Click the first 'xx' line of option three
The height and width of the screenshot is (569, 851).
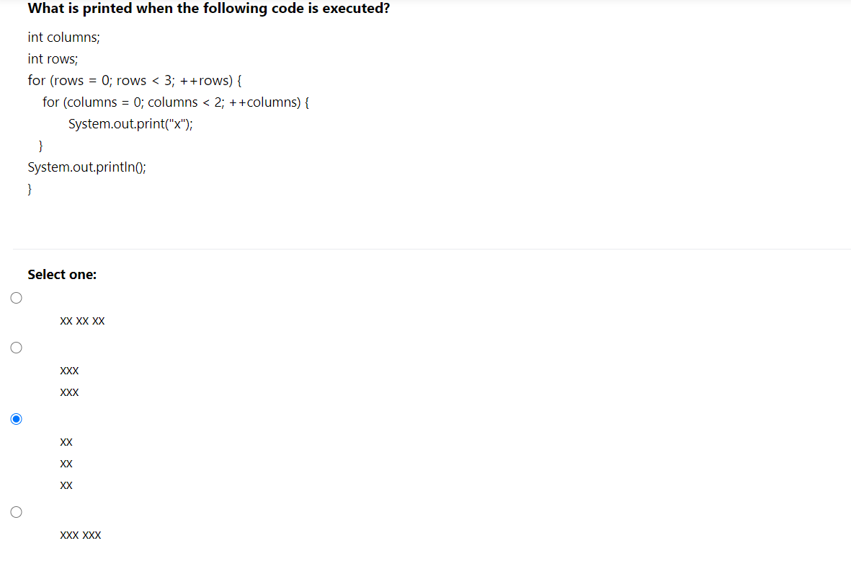click(66, 441)
